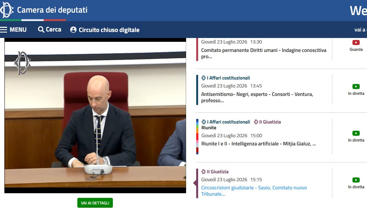Open the Cerca search item
Viewport: 367px width, 214px height.
click(x=54, y=29)
